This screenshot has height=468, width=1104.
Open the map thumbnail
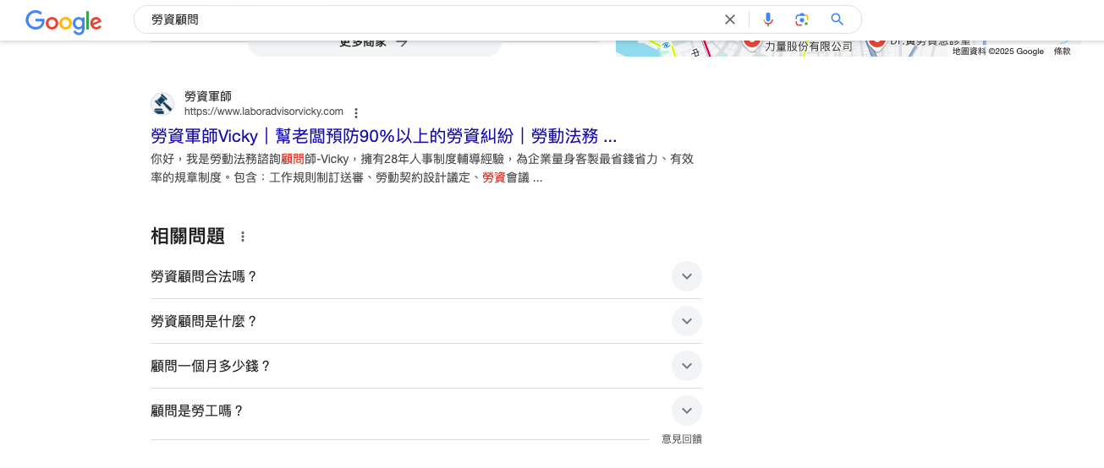coord(848,48)
